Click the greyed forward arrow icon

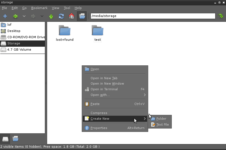(x=33, y=16)
